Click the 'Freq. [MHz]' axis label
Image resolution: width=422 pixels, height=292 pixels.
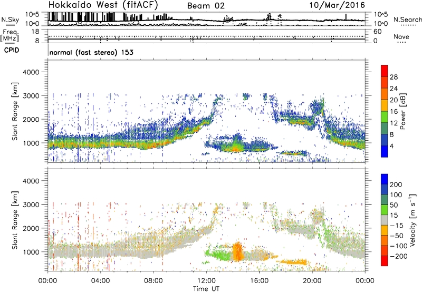click(x=9, y=36)
